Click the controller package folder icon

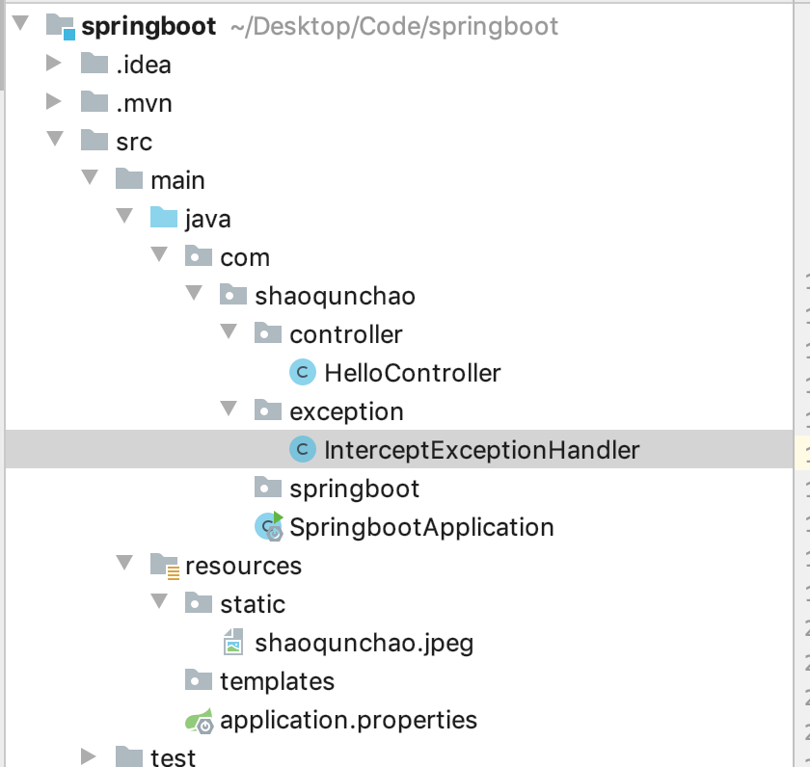(x=266, y=334)
